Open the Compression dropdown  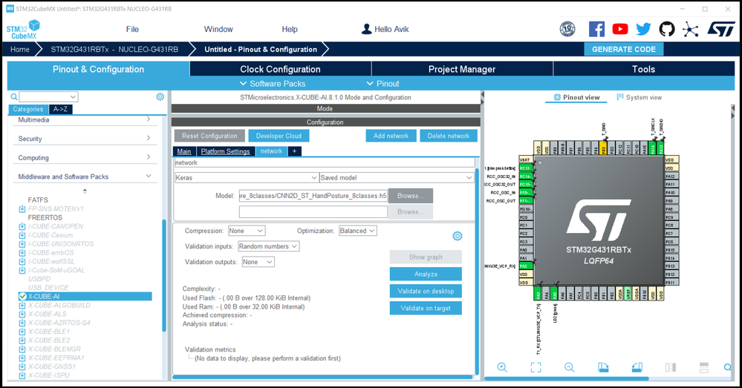point(247,231)
